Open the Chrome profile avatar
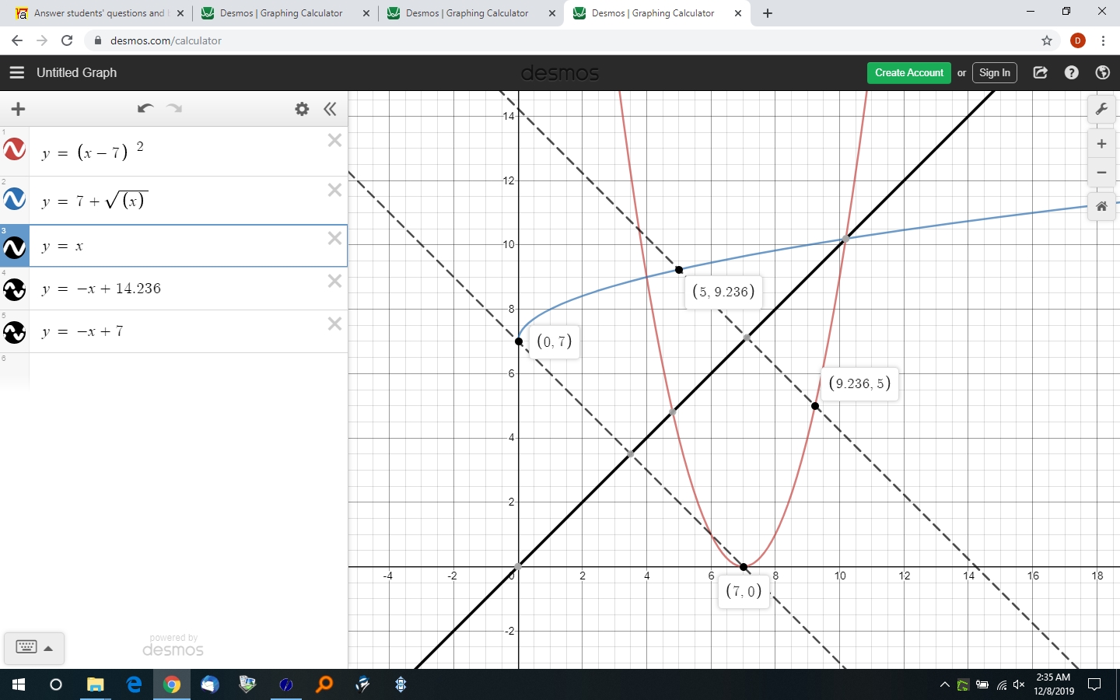 click(1078, 40)
